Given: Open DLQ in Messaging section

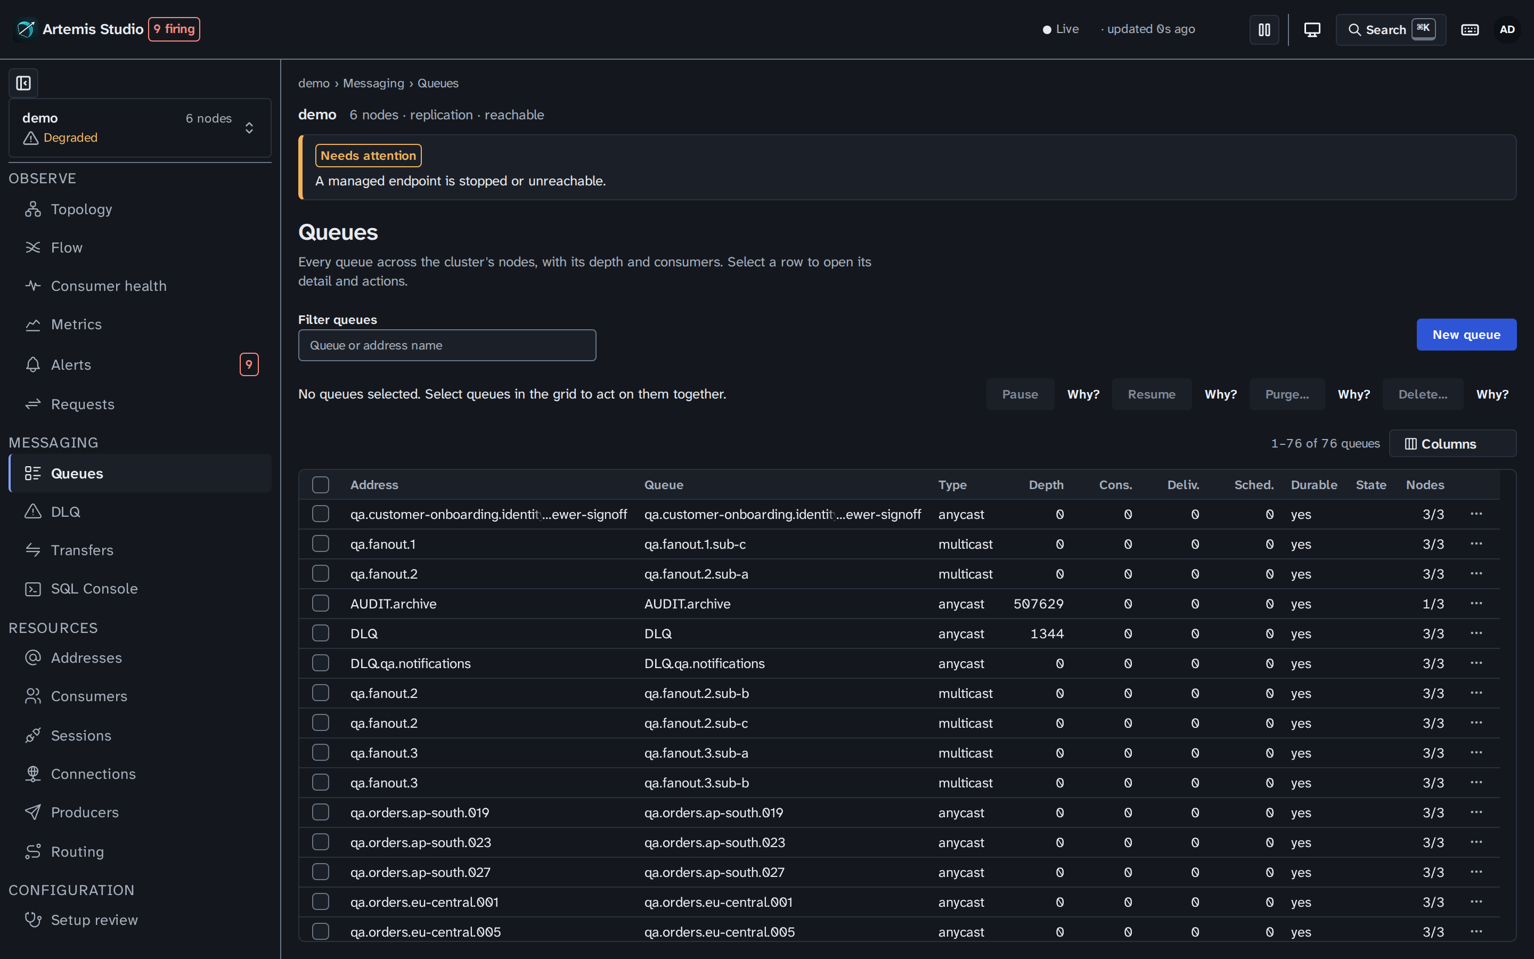Looking at the screenshot, I should pos(140,512).
